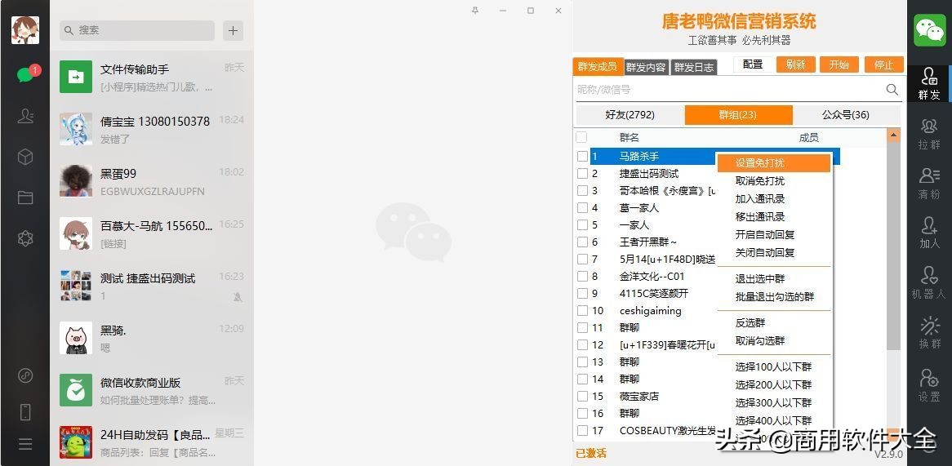
Task: Click the group list scroll-up arrow
Action: 893,135
